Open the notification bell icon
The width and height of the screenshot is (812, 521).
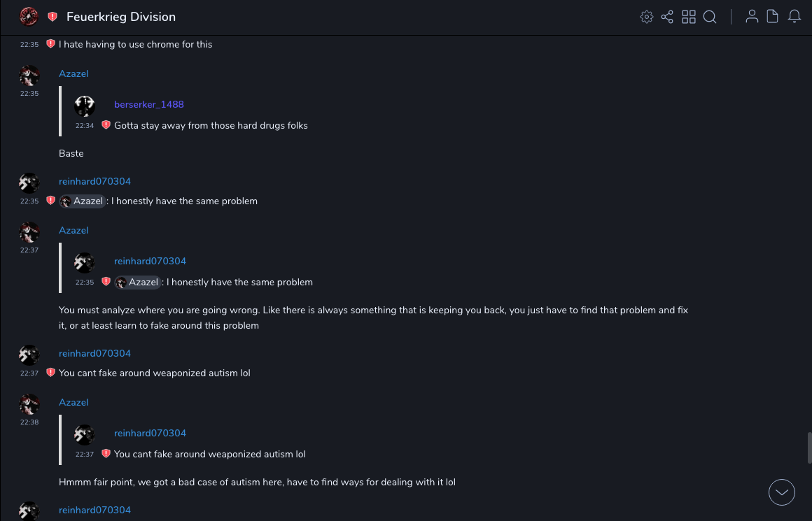click(x=794, y=17)
